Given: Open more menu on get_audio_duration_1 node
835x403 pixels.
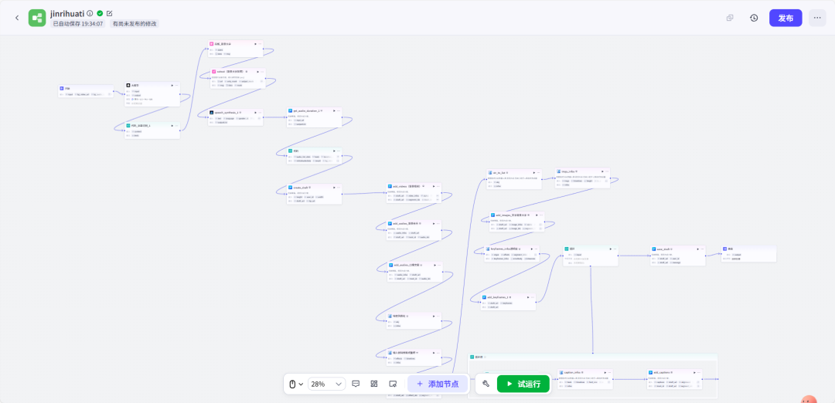Looking at the screenshot, I should 339,110.
